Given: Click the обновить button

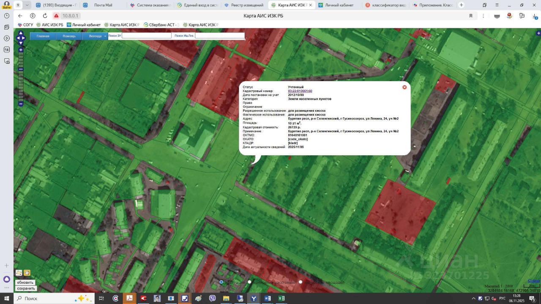Looking at the screenshot, I should (x=25, y=282).
